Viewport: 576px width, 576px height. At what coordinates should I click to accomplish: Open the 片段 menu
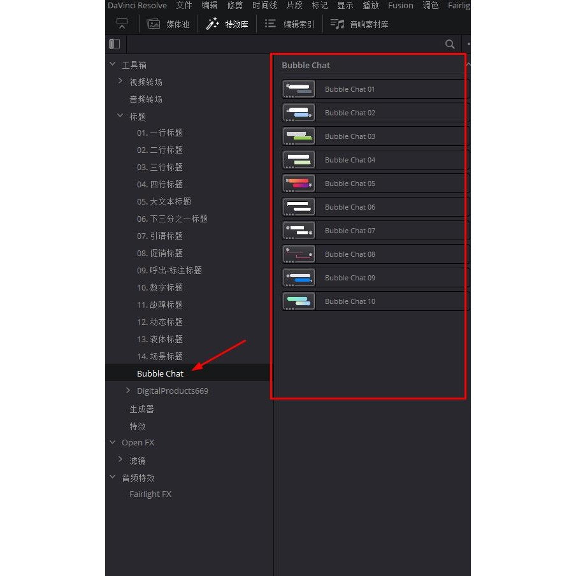[294, 6]
